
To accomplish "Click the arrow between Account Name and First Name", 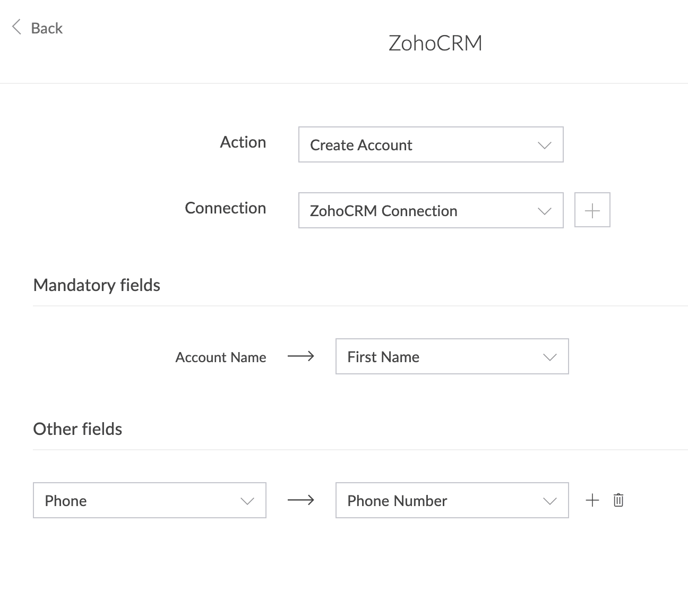I will (301, 356).
